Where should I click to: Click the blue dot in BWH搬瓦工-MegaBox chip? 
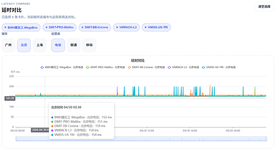5,27
